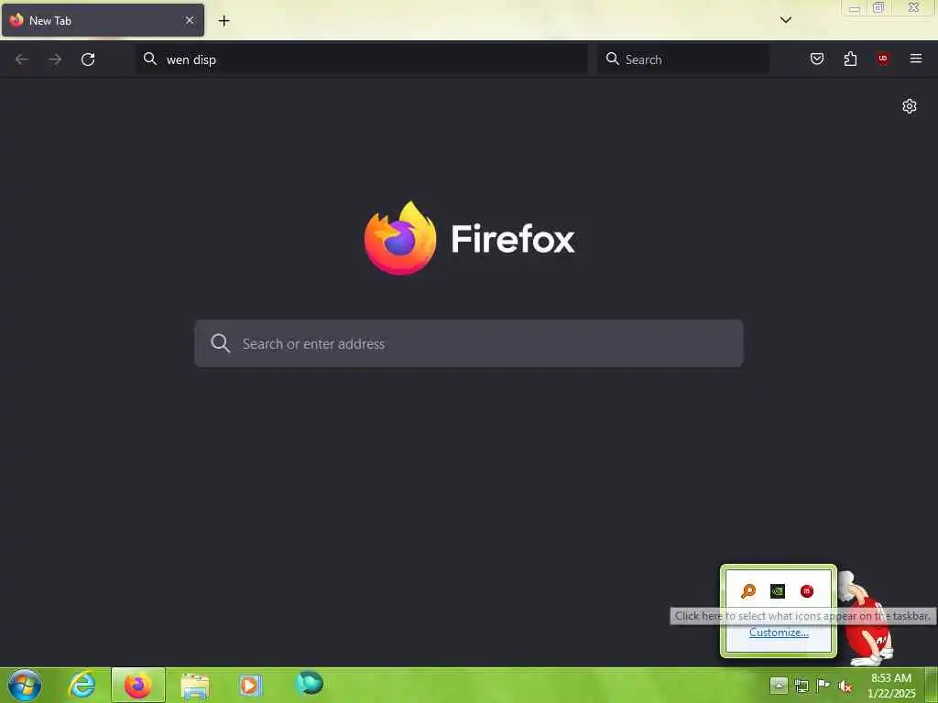Click the NVIDIA icon in the tray popup
The width and height of the screenshot is (938, 703).
pos(778,591)
